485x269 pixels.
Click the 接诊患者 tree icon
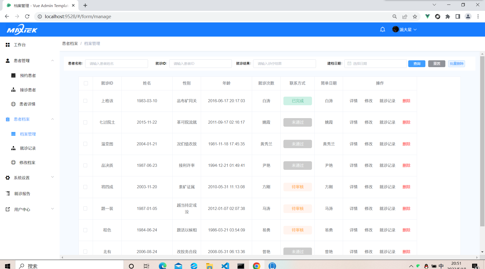point(13,90)
